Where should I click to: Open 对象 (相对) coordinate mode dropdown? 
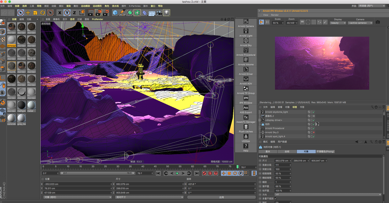[78, 197]
